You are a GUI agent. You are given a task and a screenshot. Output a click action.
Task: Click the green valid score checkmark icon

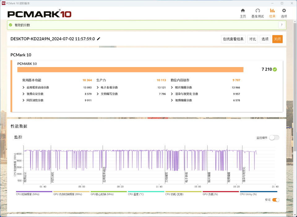click(11, 25)
